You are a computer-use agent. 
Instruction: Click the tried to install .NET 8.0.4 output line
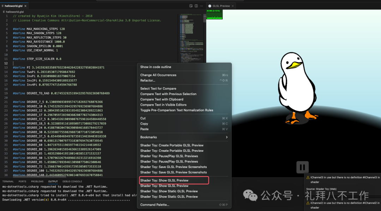(69, 195)
